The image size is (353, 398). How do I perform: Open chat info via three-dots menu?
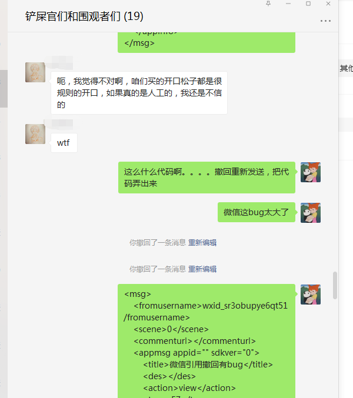point(325,21)
